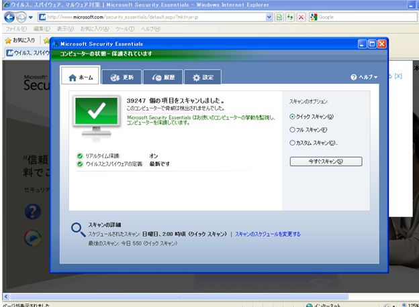Click the home house icon on ホーム tab
Screen dimensions: 419x307
point(73,78)
